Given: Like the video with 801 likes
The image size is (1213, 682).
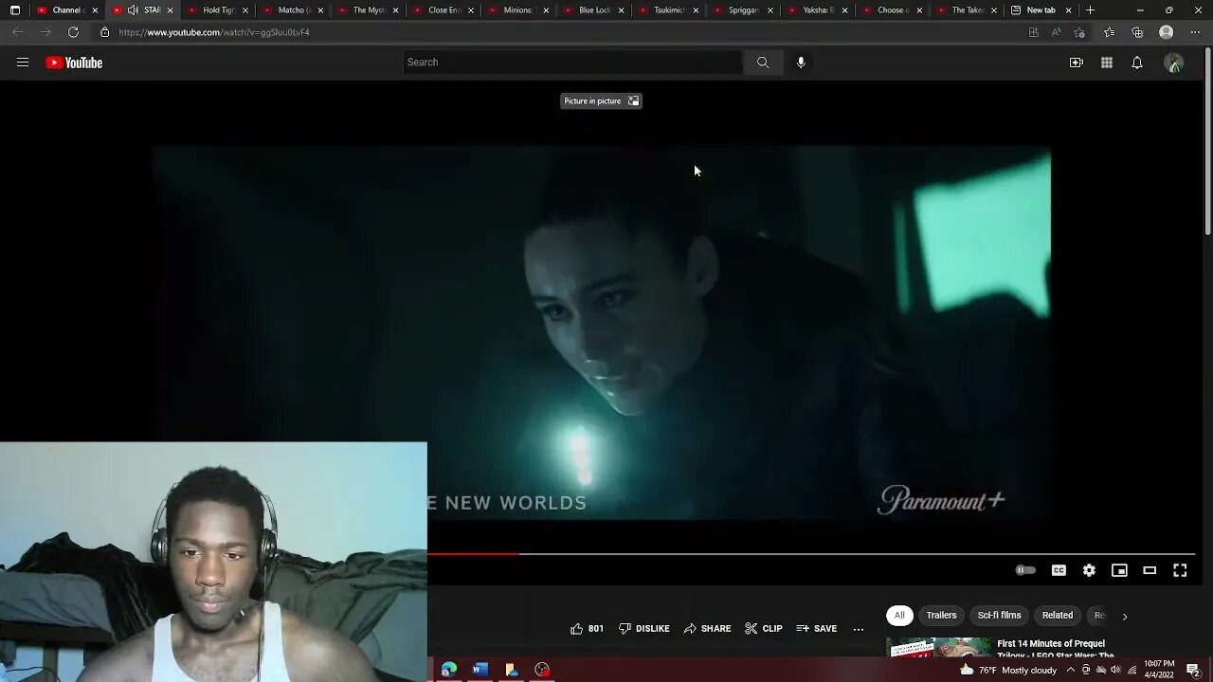Looking at the screenshot, I should click(587, 628).
